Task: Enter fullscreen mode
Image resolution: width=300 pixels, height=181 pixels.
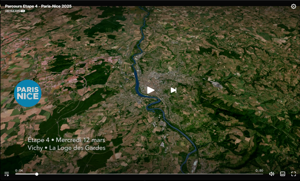Action: pyautogui.click(x=293, y=174)
